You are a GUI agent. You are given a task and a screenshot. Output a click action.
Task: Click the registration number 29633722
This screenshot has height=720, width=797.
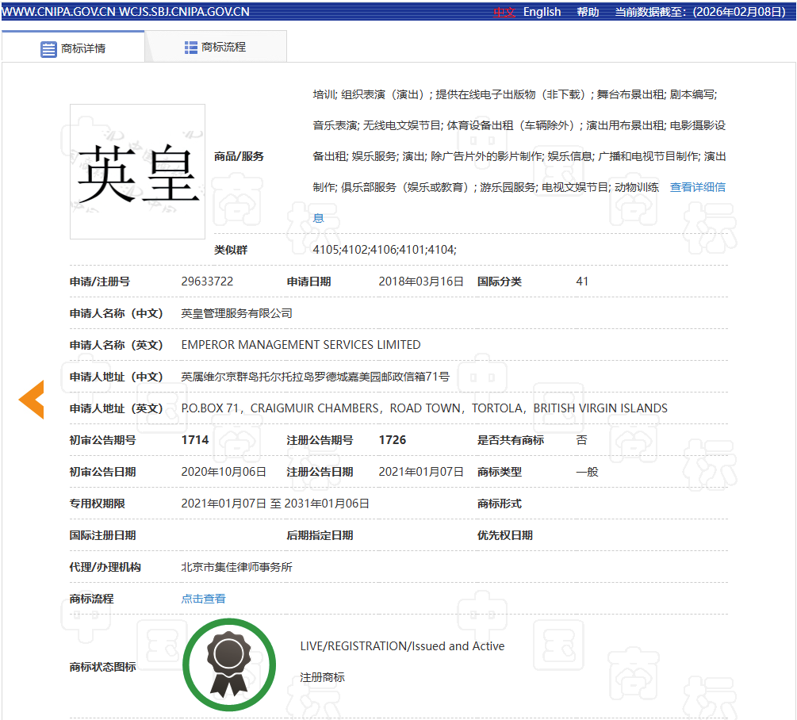point(207,281)
